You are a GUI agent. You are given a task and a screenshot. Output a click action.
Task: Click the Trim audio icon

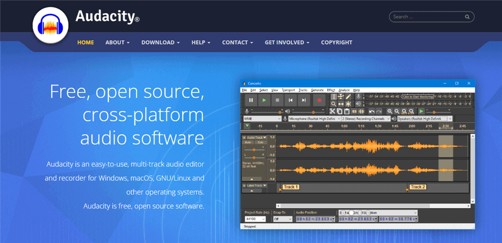(x=355, y=111)
